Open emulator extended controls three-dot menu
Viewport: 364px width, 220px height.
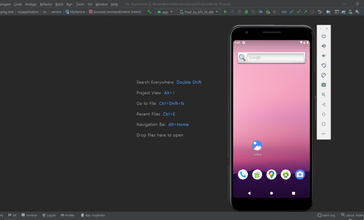pos(324,134)
